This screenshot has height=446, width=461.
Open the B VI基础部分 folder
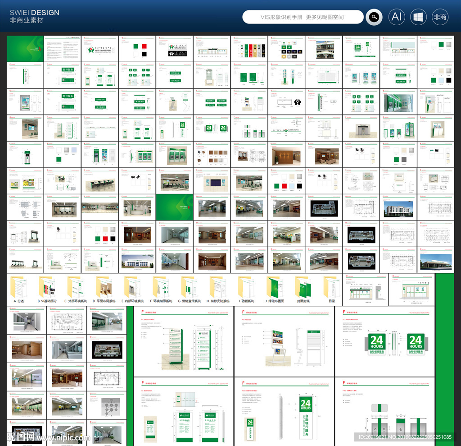(47, 289)
